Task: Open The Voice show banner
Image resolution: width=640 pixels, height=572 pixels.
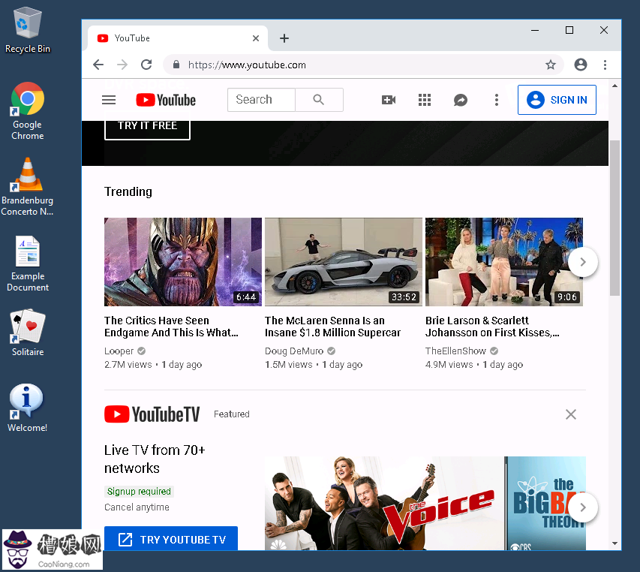Action: coord(384,504)
